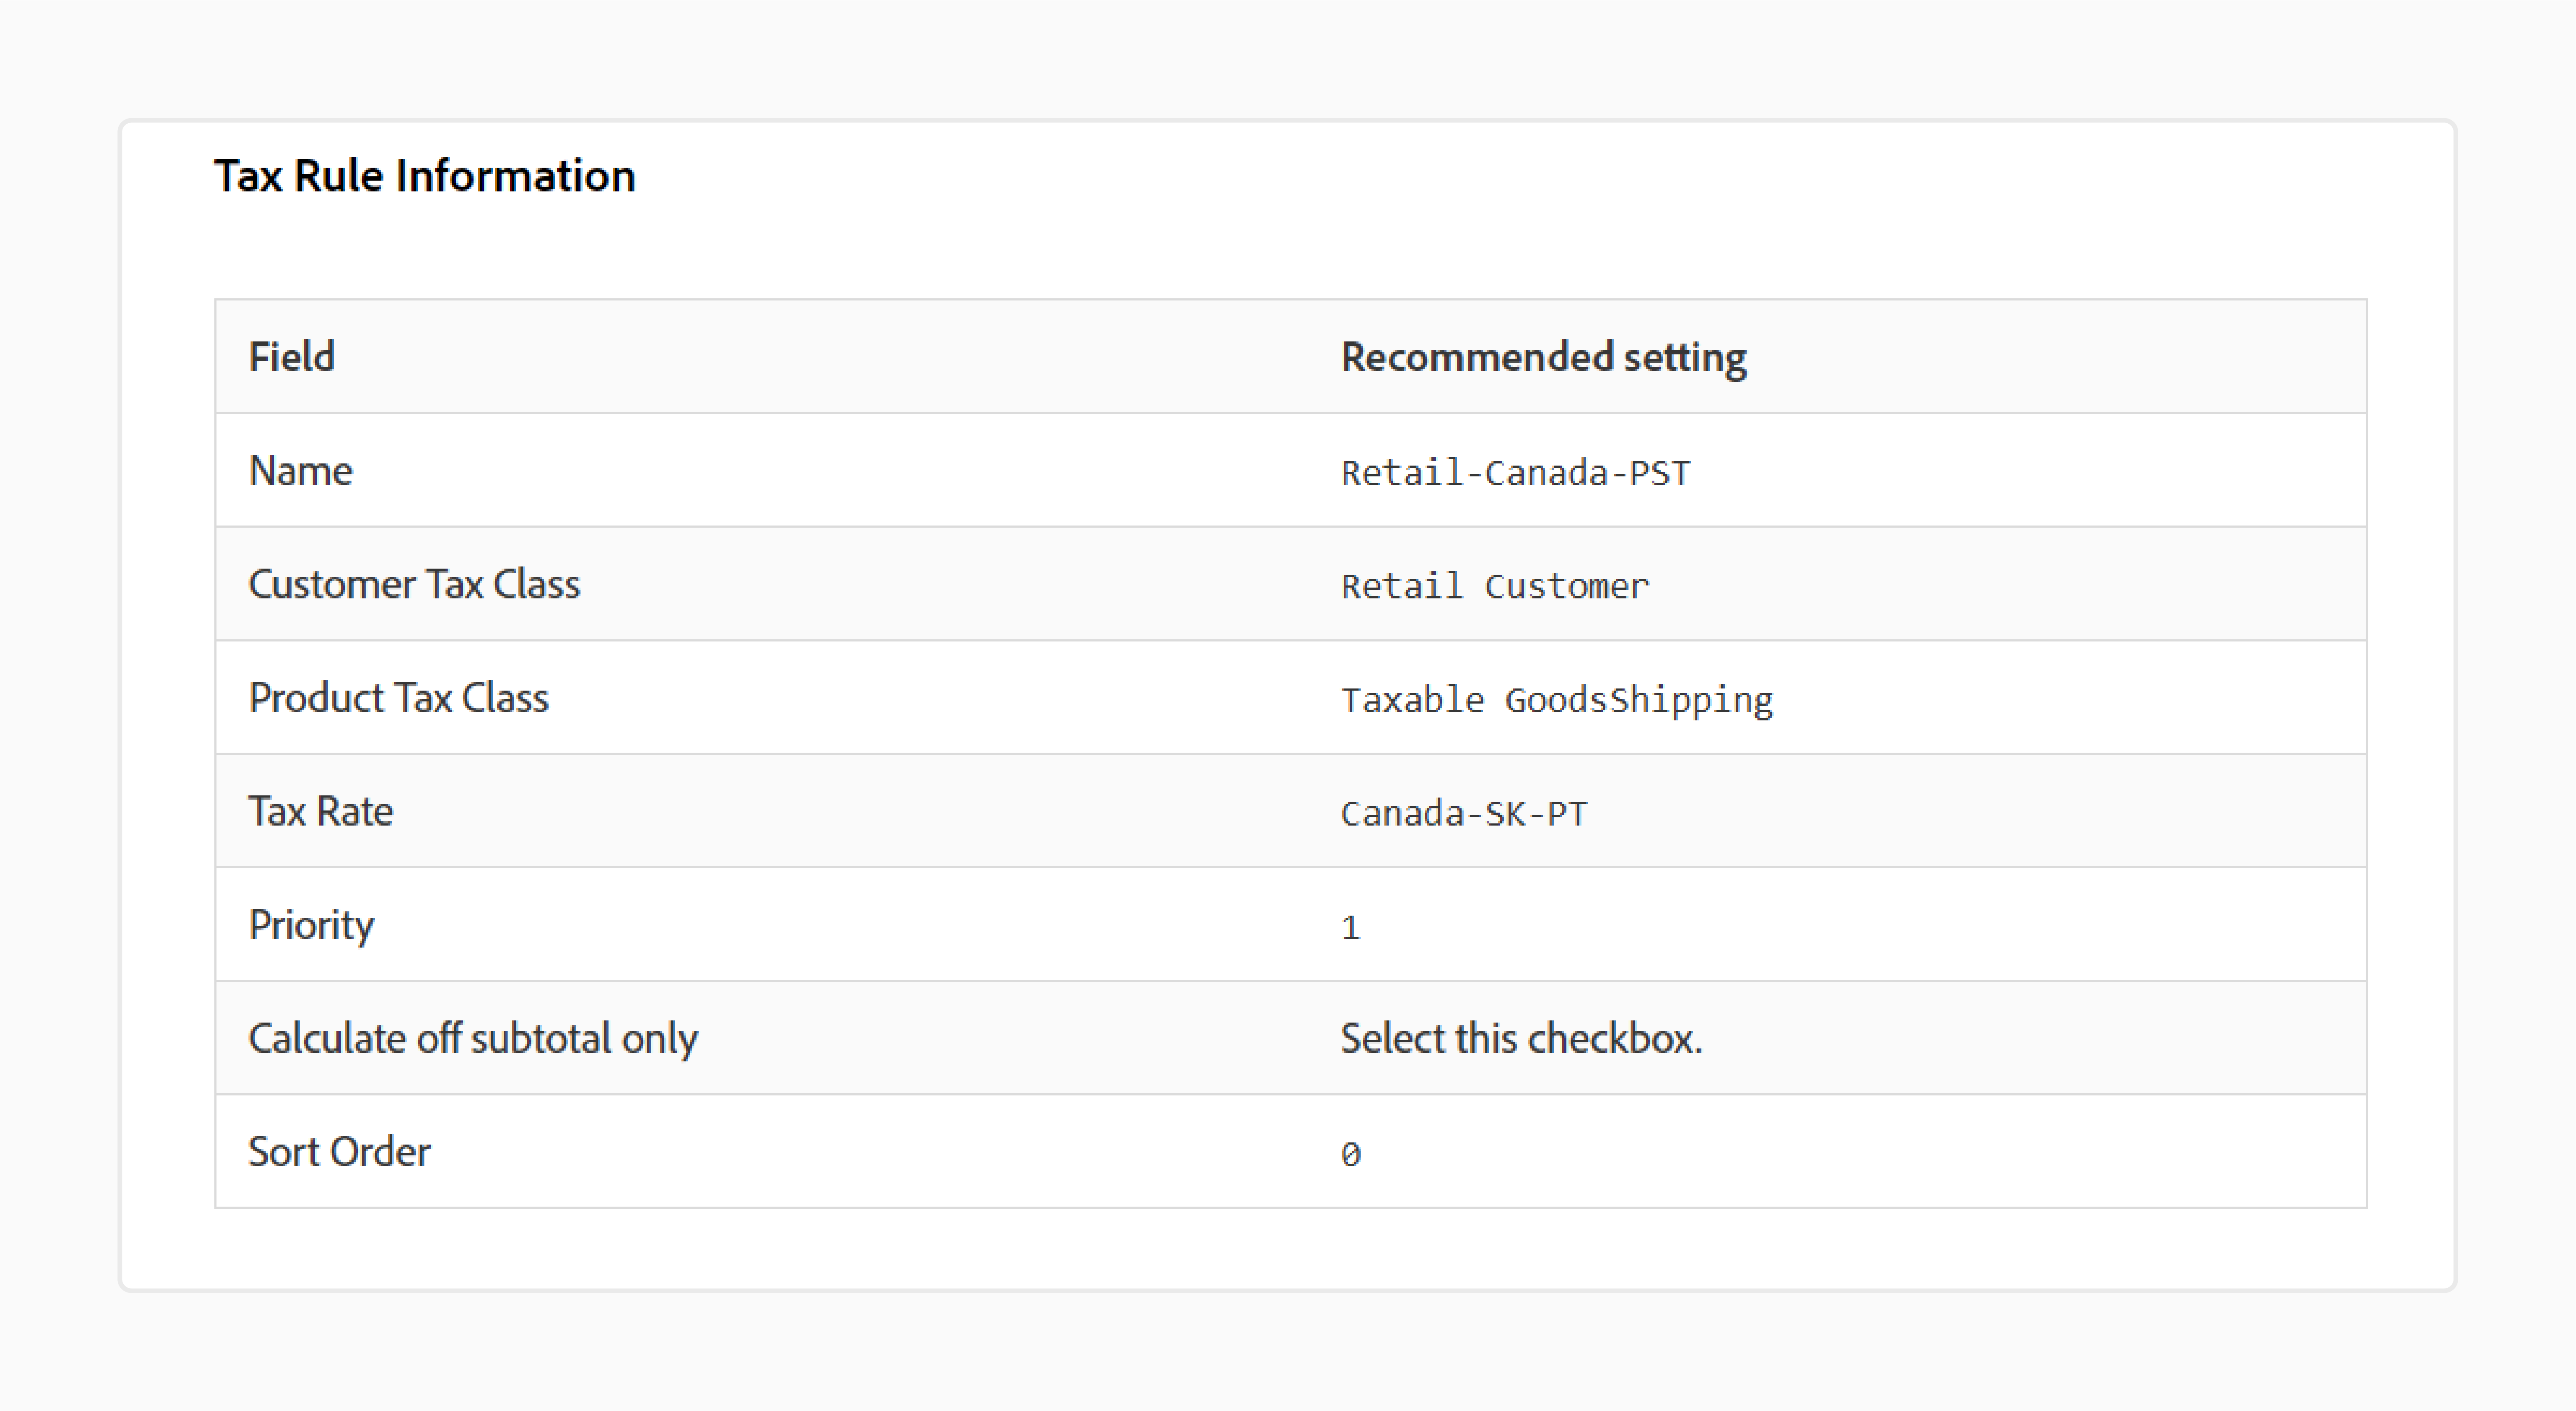Click the table header row
The width and height of the screenshot is (2576, 1411).
tap(1290, 357)
